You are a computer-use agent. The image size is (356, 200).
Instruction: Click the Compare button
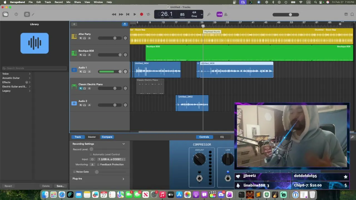pyautogui.click(x=107, y=137)
